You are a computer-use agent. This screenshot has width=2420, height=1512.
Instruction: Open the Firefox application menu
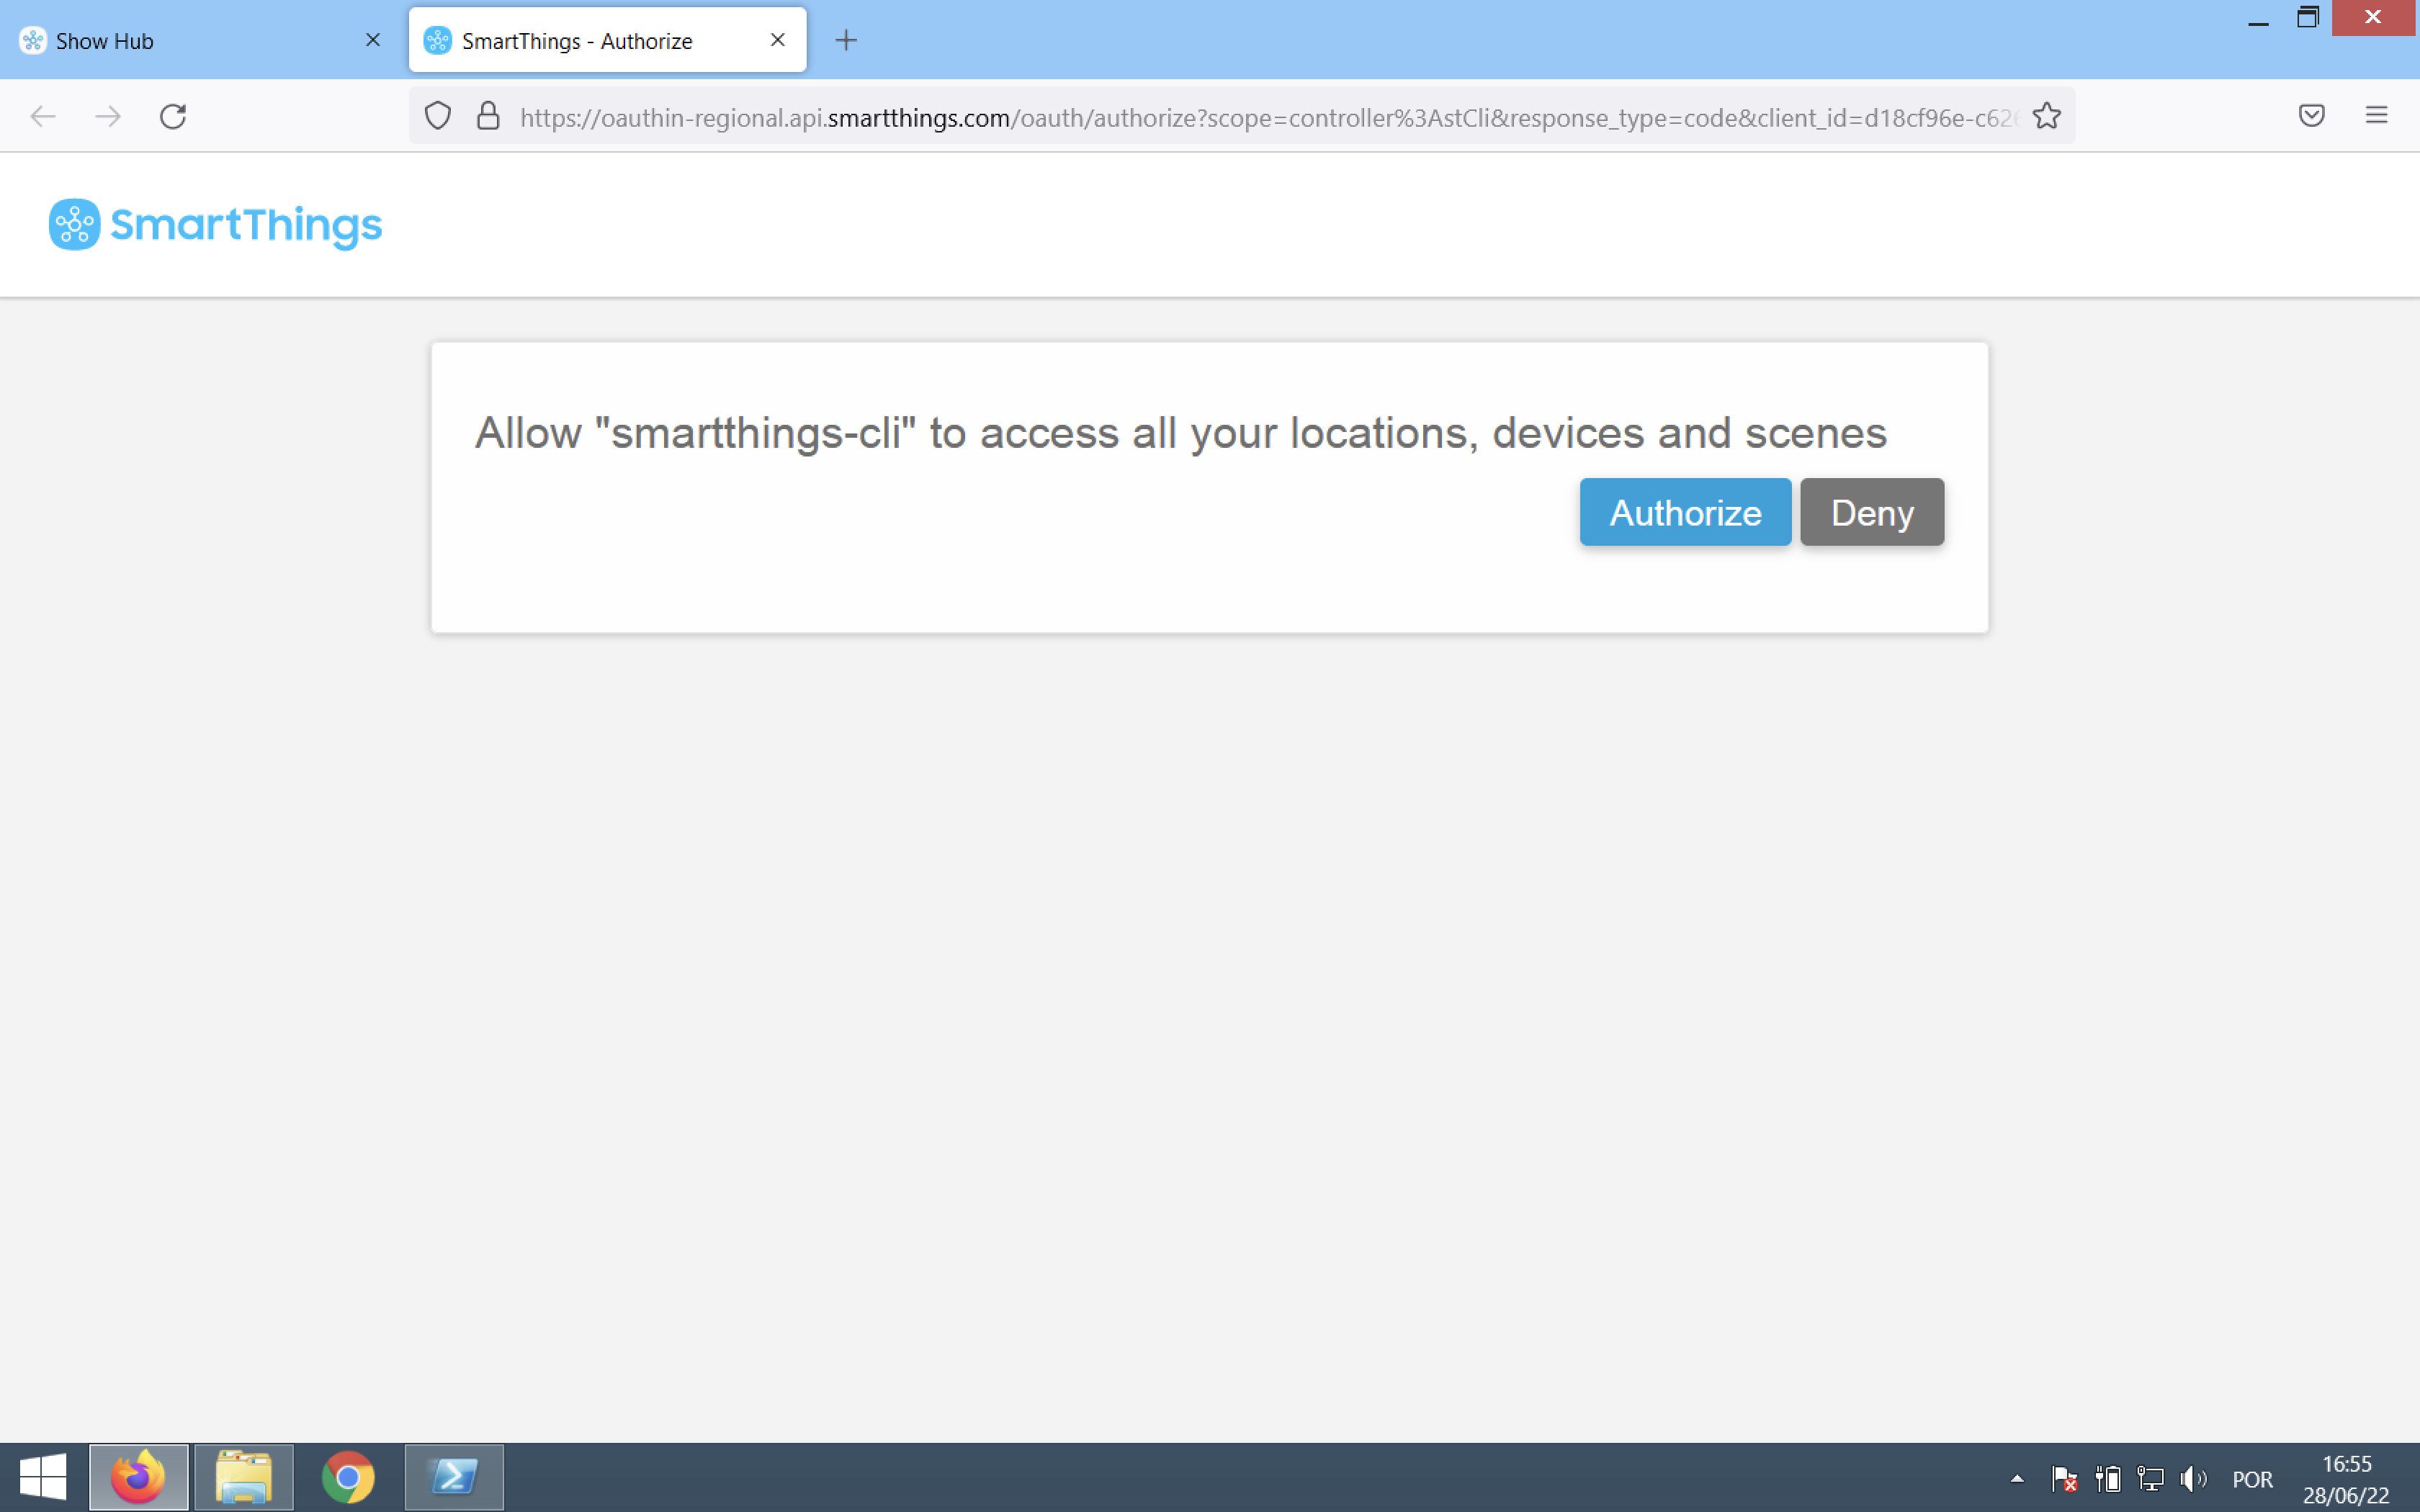click(x=2376, y=116)
